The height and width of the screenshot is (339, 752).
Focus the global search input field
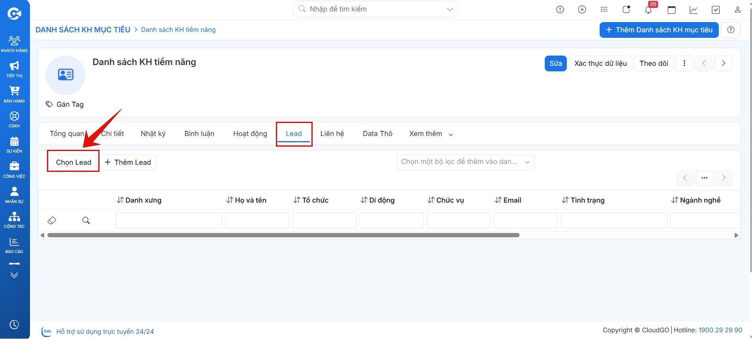click(375, 9)
